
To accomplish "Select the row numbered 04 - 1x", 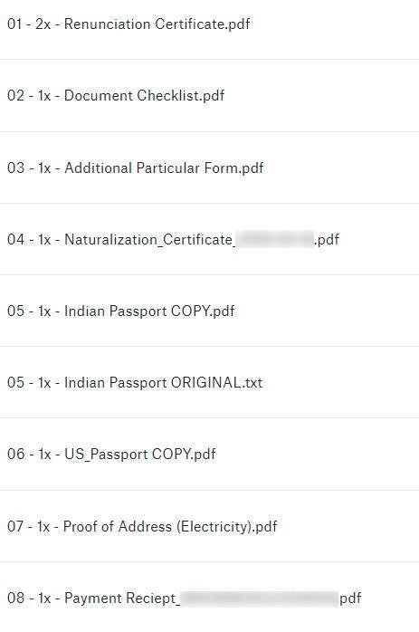I will click(210, 239).
